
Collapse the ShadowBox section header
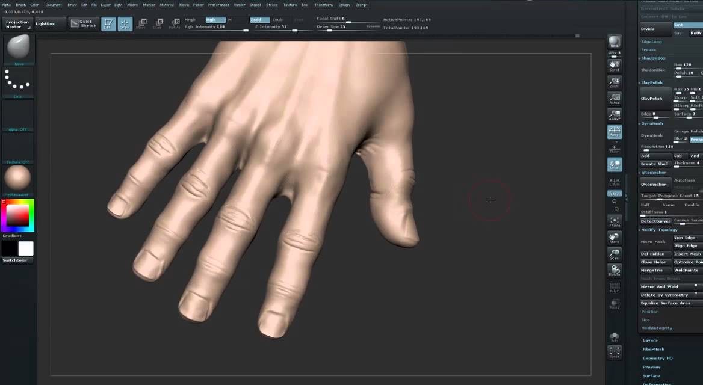653,58
